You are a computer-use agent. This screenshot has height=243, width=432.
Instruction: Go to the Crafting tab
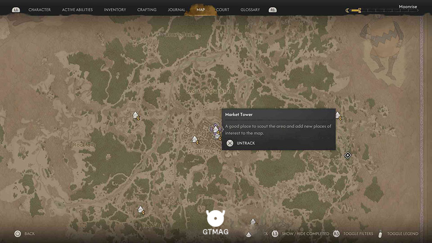[x=146, y=9]
